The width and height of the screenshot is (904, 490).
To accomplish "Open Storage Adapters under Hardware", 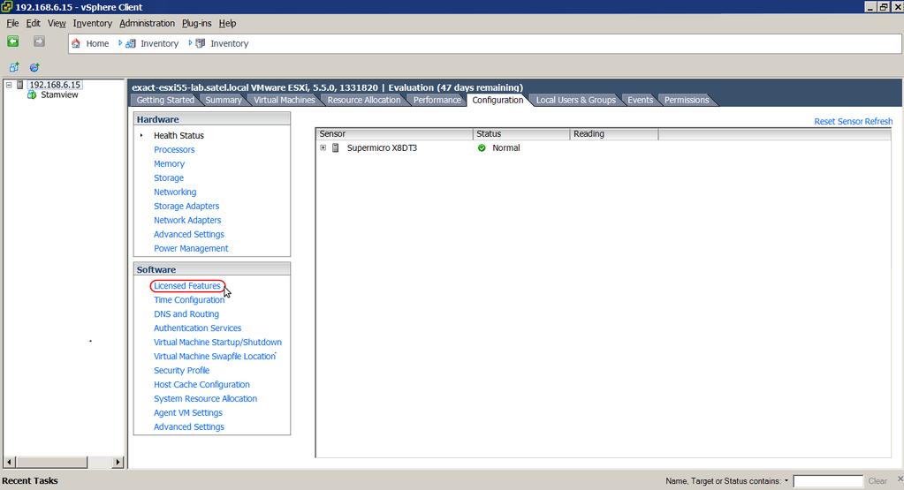I will click(186, 206).
